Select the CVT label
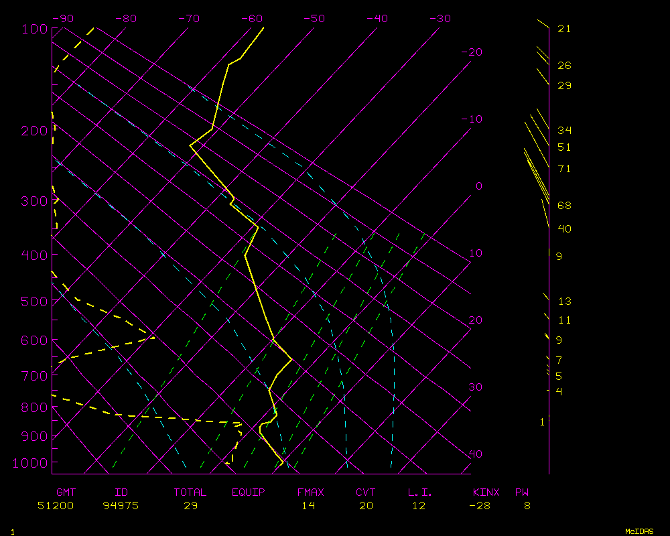This screenshot has width=670, height=536. tap(366, 492)
